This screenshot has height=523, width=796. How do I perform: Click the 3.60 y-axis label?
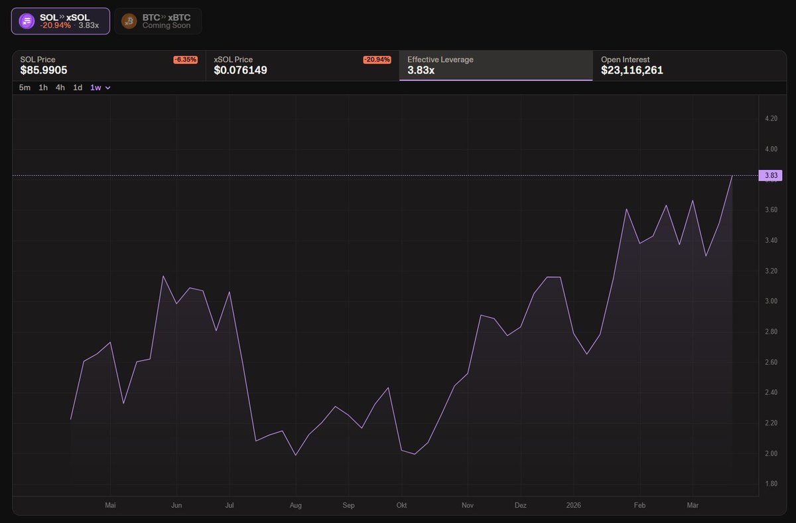(771, 210)
